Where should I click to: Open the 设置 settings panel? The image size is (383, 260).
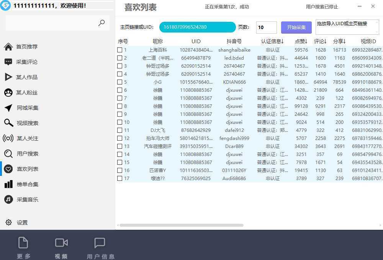pos(22,222)
